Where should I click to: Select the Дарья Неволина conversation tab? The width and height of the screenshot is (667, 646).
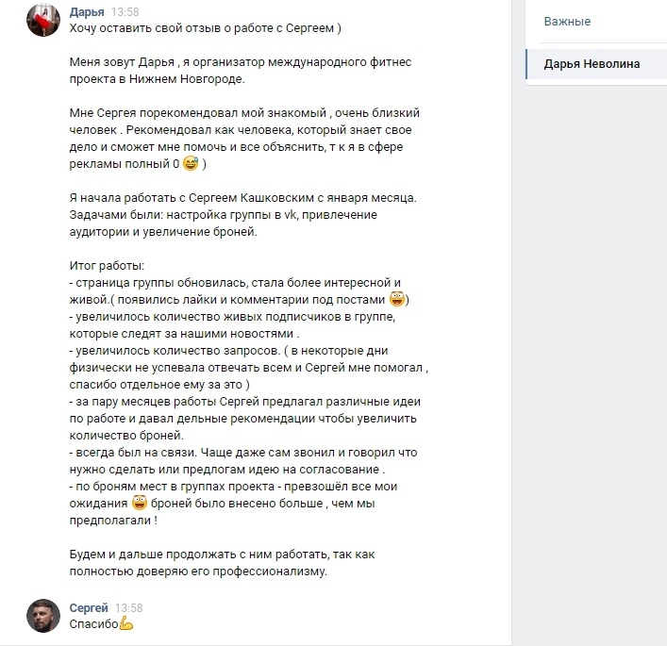(596, 64)
